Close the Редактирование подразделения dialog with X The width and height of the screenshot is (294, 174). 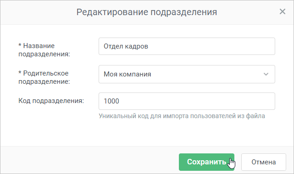tap(283, 11)
